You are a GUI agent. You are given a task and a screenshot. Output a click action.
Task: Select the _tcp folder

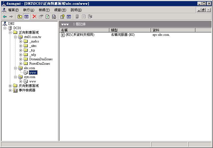(x=32, y=50)
